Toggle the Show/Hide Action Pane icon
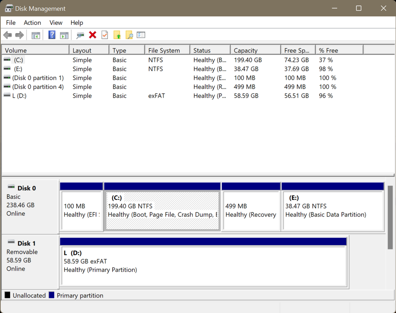Screen dimensions: 396x313 point(64,35)
